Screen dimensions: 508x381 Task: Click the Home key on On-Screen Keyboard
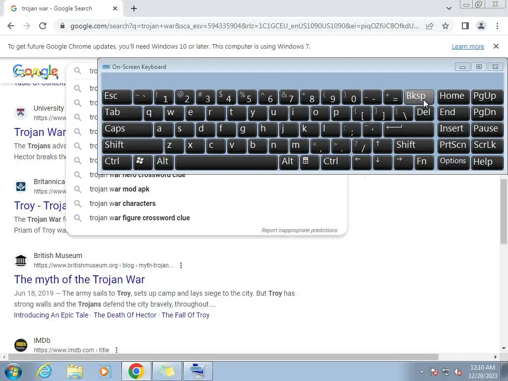453,97
